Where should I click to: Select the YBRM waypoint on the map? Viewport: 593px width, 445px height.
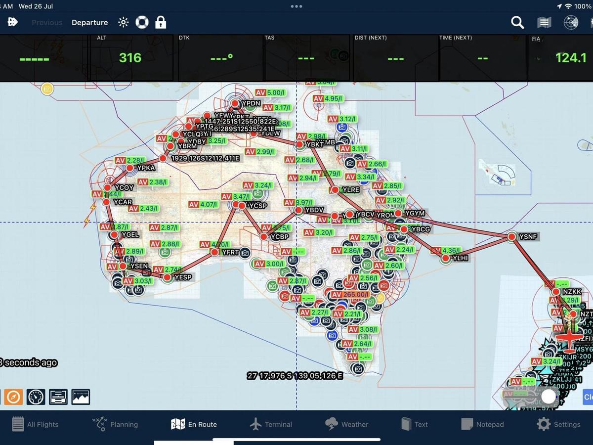(x=170, y=146)
